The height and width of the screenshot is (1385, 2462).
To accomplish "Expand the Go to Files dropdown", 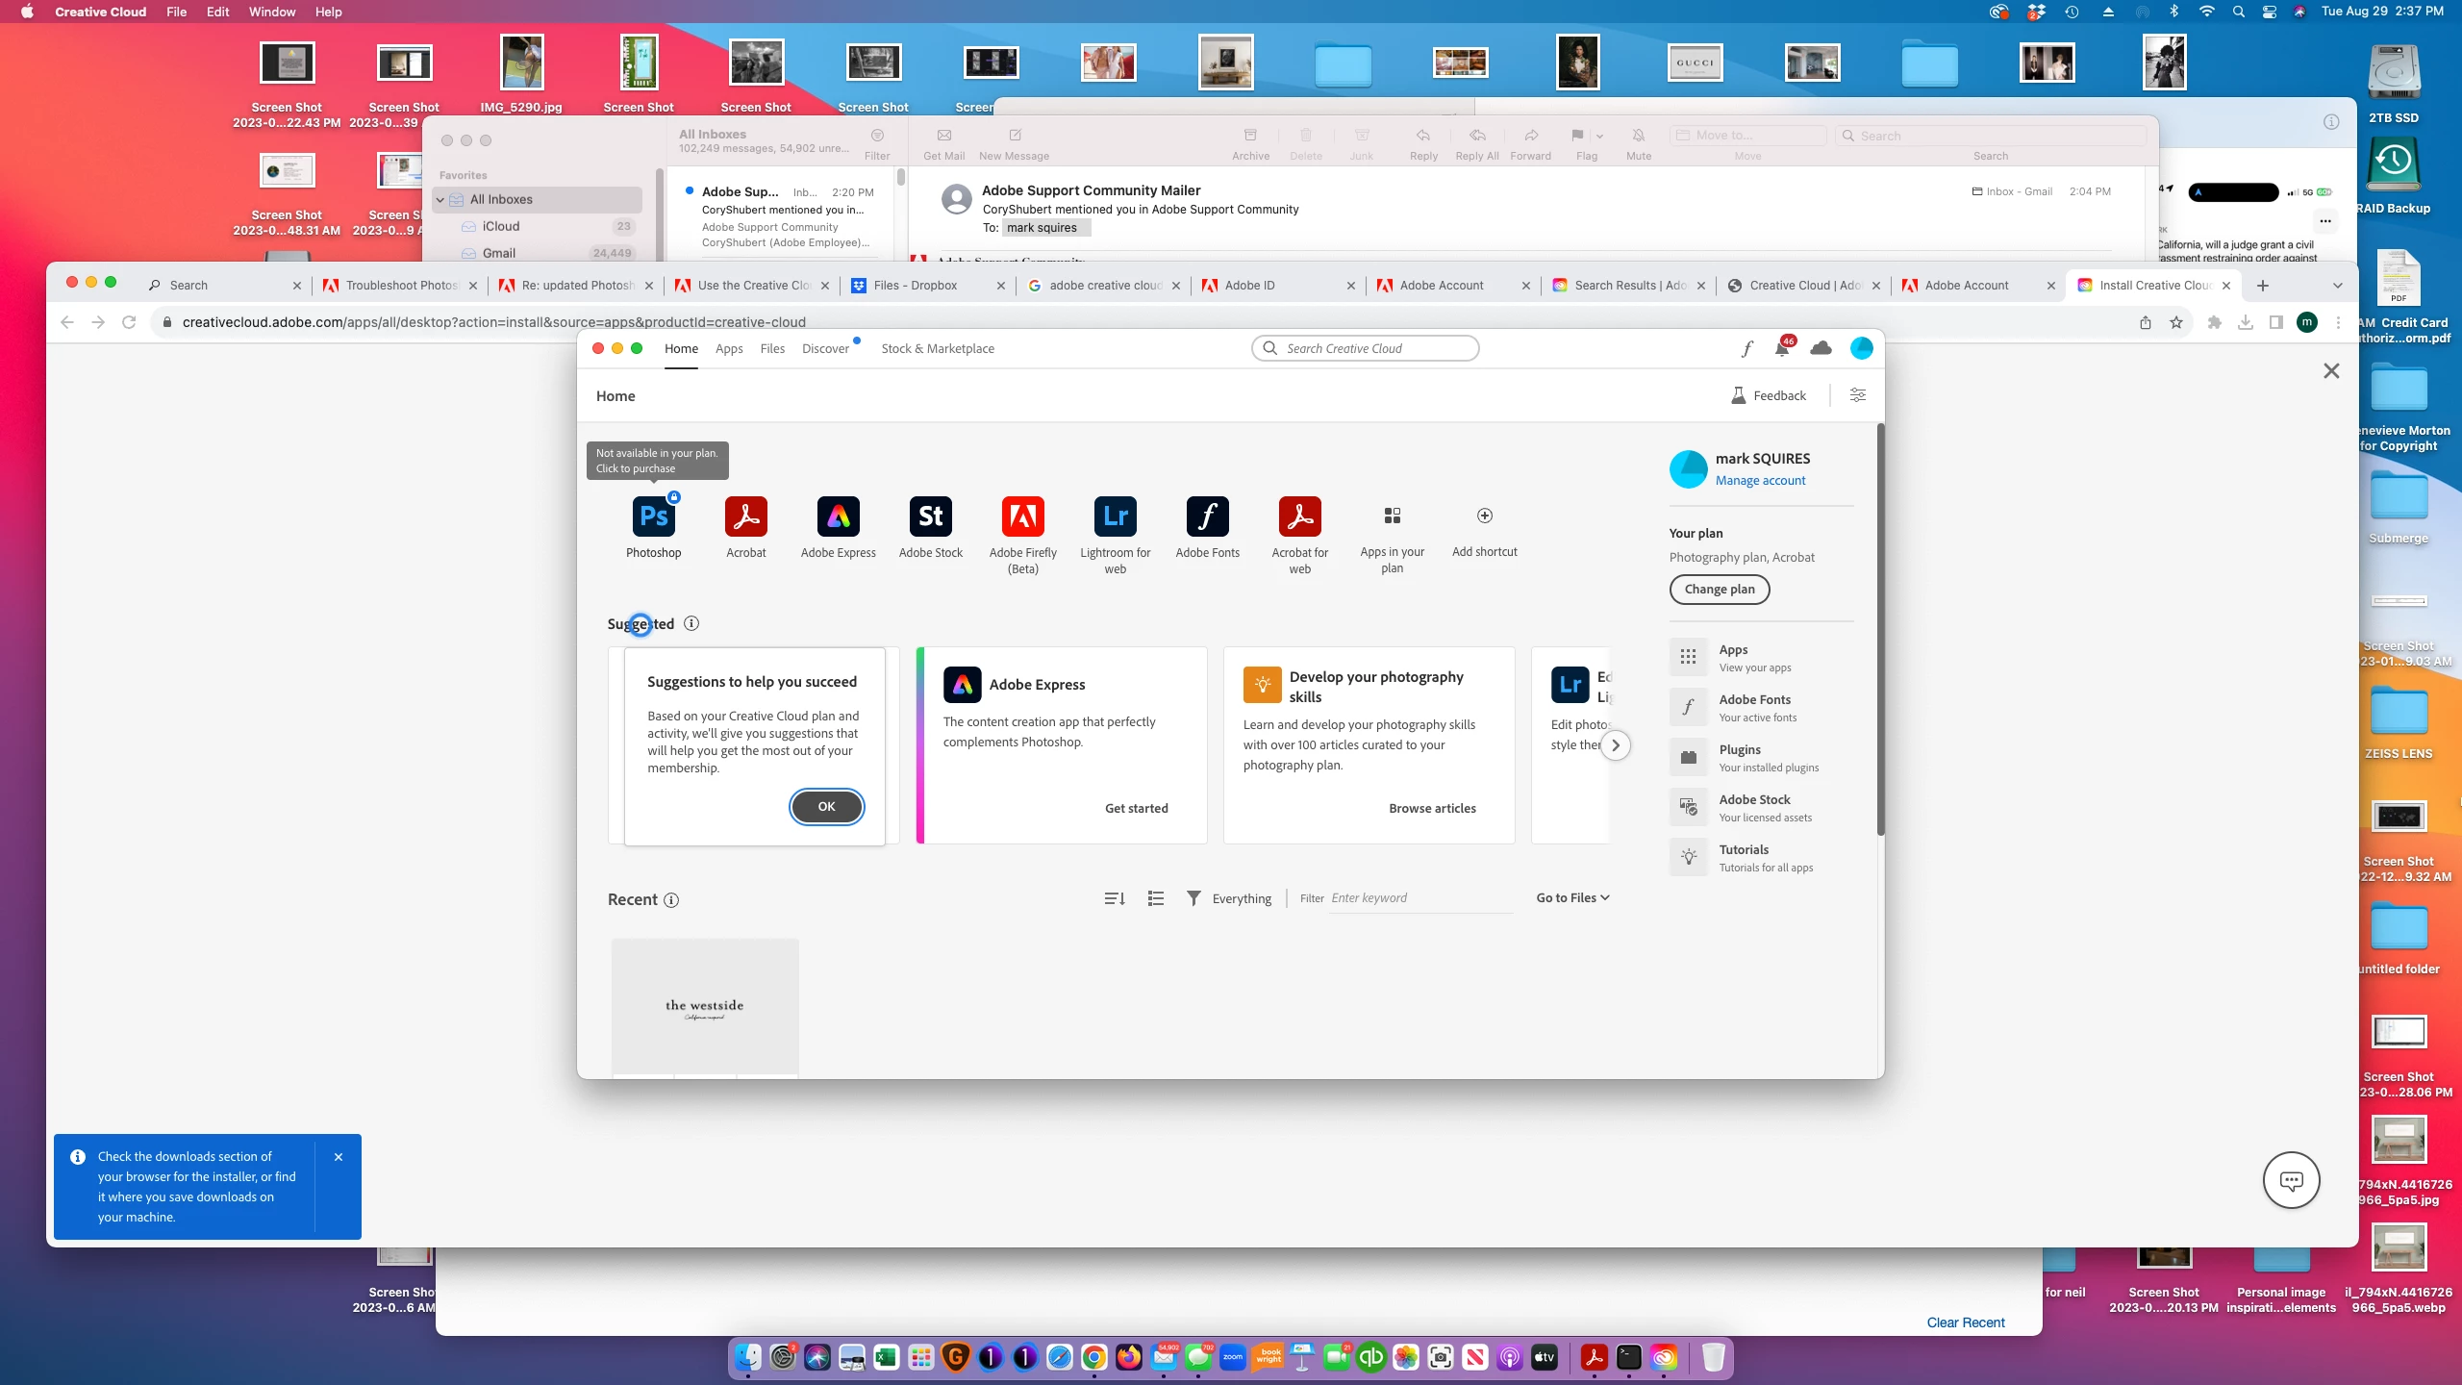I will tap(1572, 897).
